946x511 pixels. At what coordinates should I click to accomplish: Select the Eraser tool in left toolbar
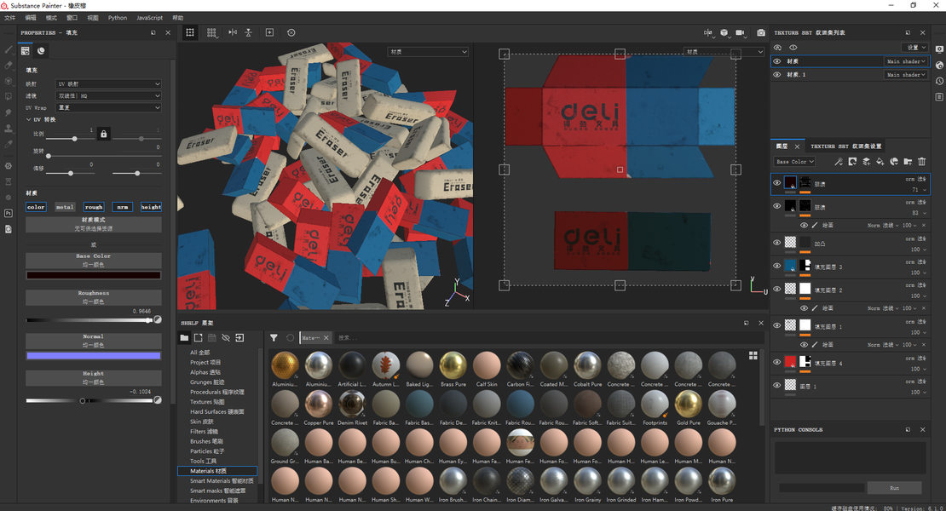coord(9,65)
